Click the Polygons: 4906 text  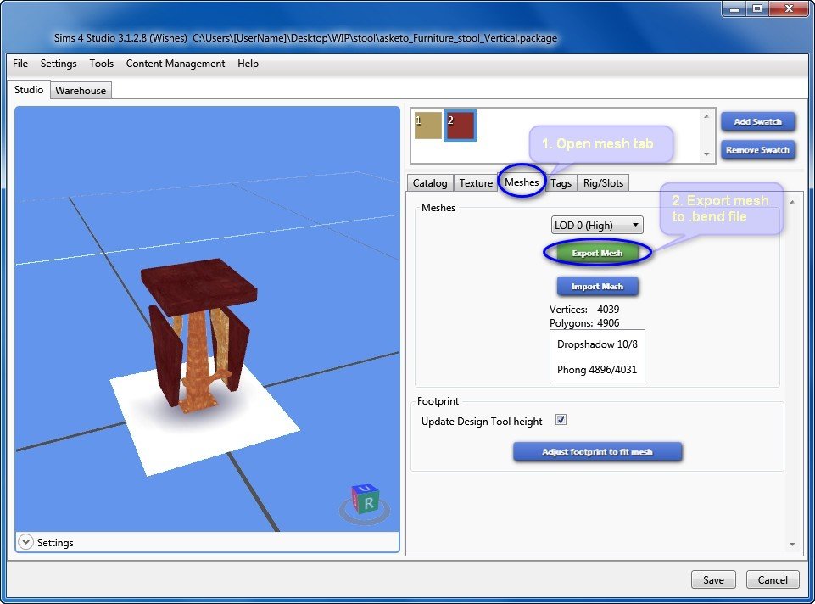[x=584, y=323]
